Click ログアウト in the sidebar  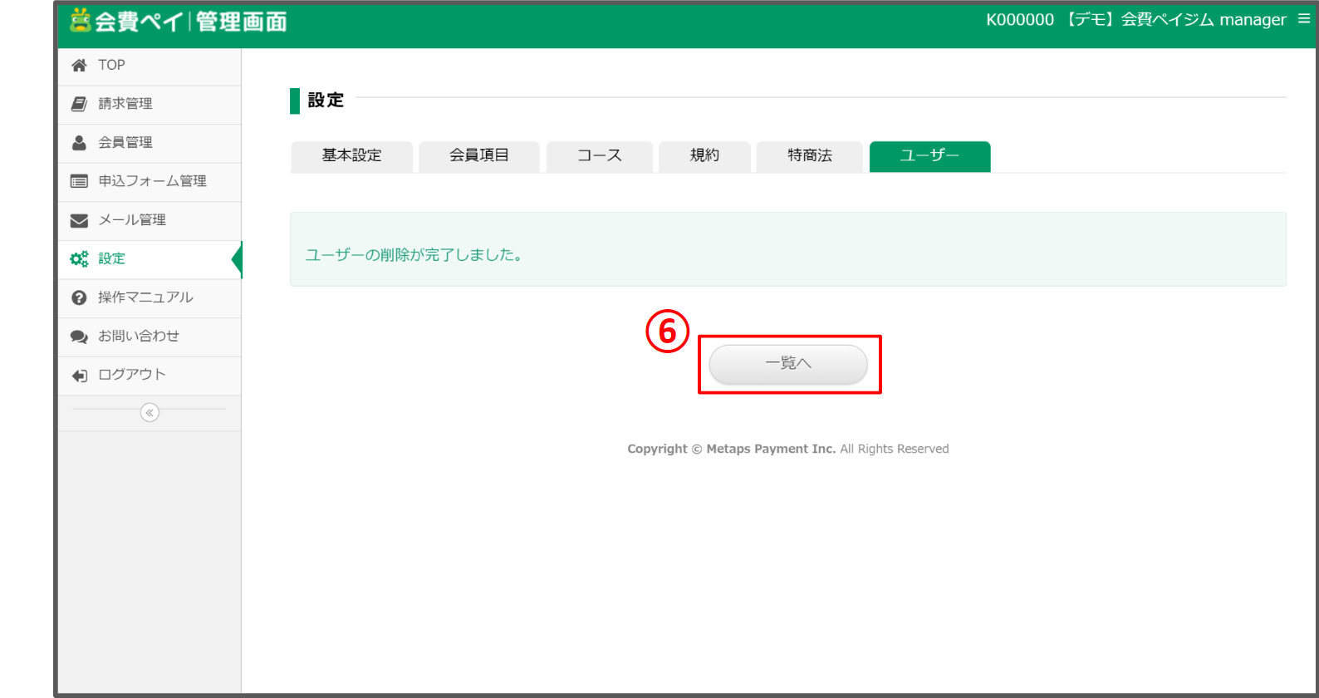150,376
